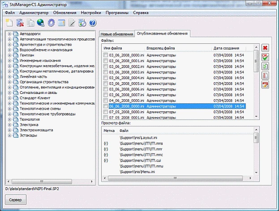Click the pencil edit document toolbar icon
The image size is (279, 211).
[72, 22]
